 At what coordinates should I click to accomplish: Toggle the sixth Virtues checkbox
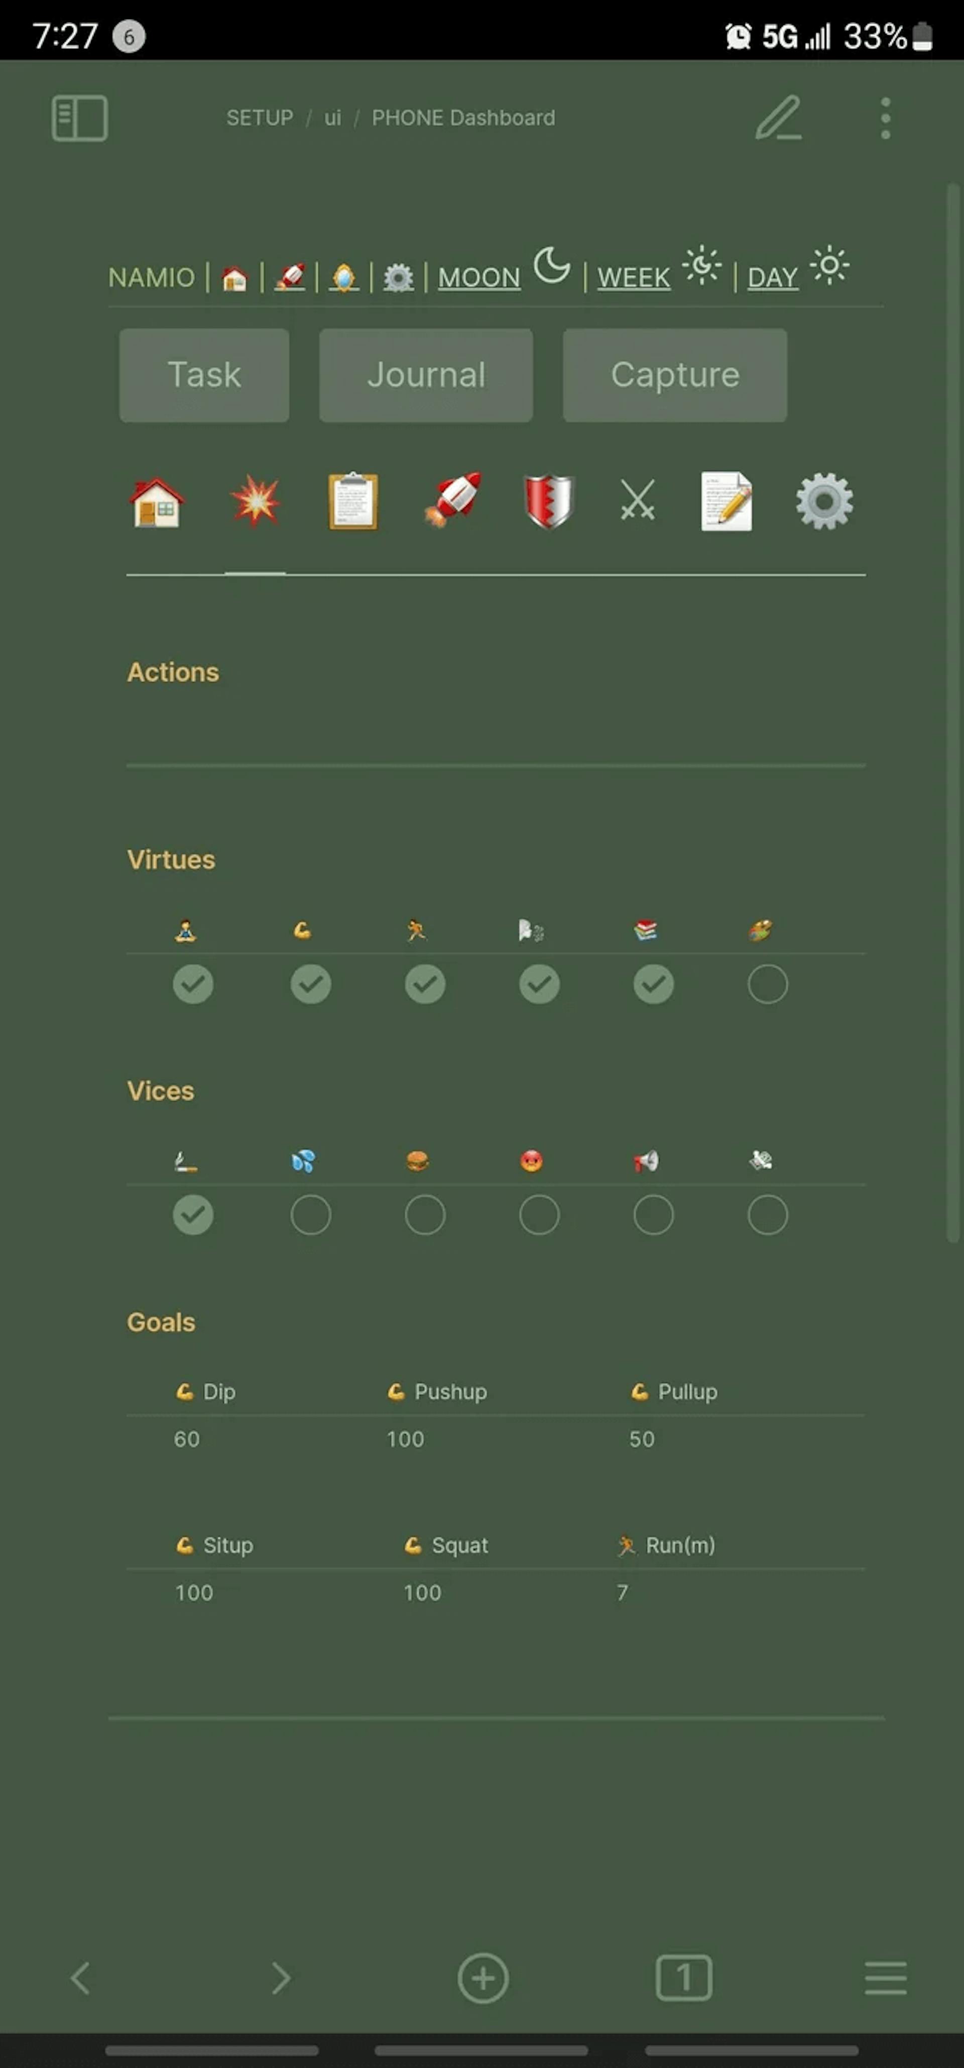766,983
